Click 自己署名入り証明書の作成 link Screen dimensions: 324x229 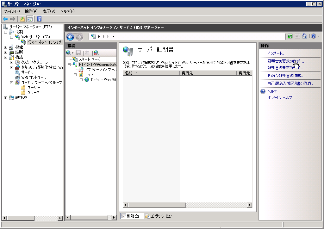tap(290, 84)
